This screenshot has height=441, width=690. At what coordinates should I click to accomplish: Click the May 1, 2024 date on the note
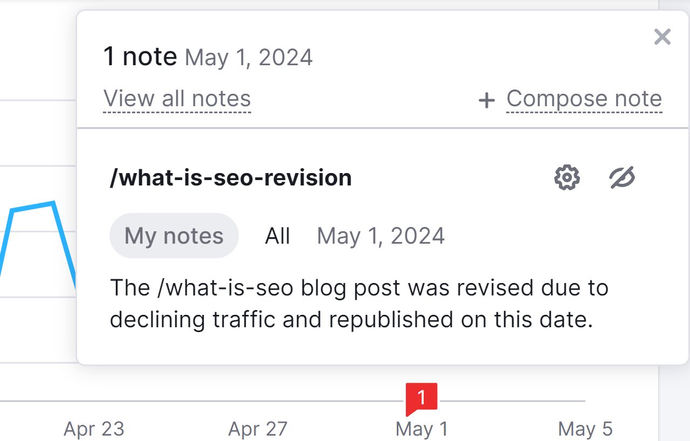coord(381,236)
